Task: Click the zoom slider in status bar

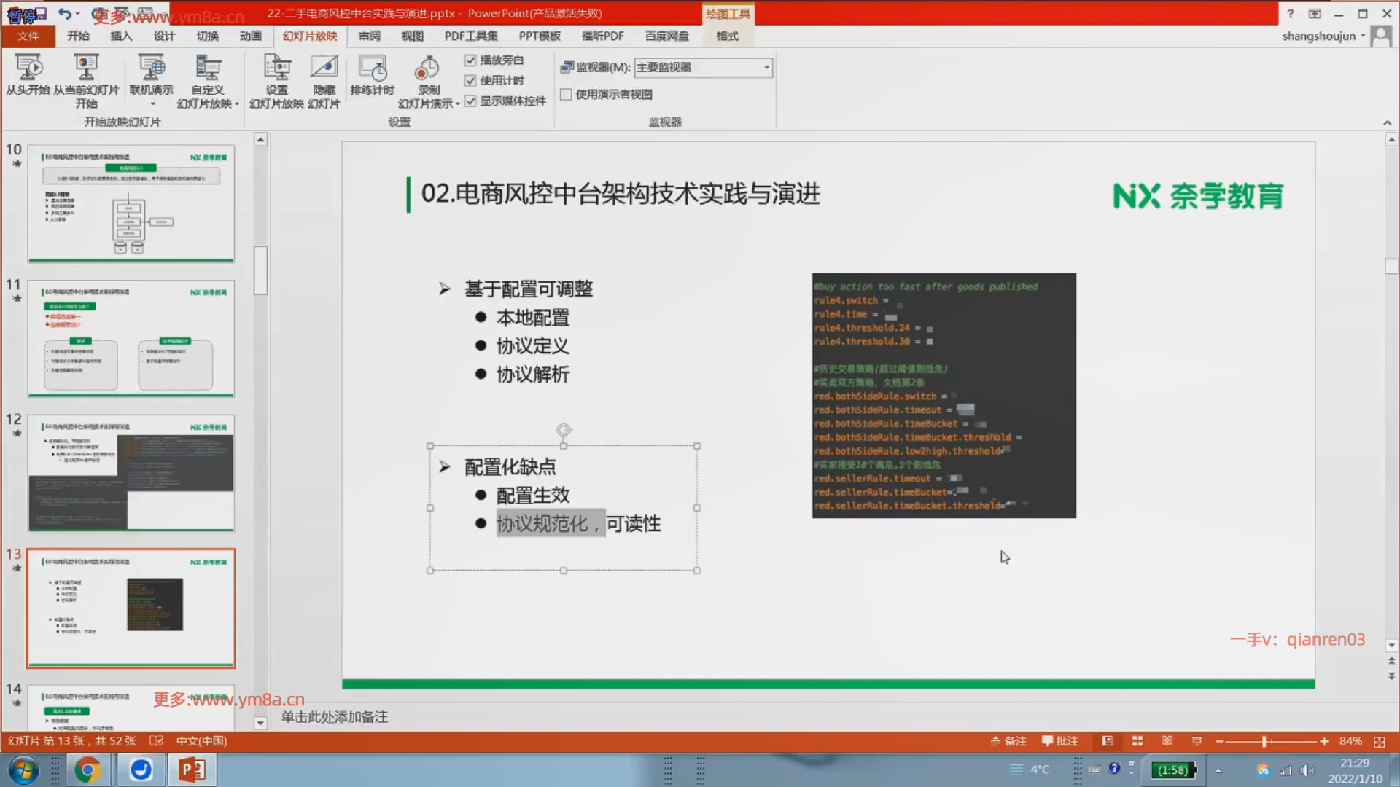Action: click(1265, 741)
